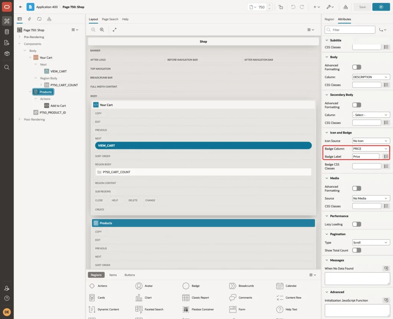Redo the last change
This screenshot has width=393, height=319.
(x=302, y=7)
